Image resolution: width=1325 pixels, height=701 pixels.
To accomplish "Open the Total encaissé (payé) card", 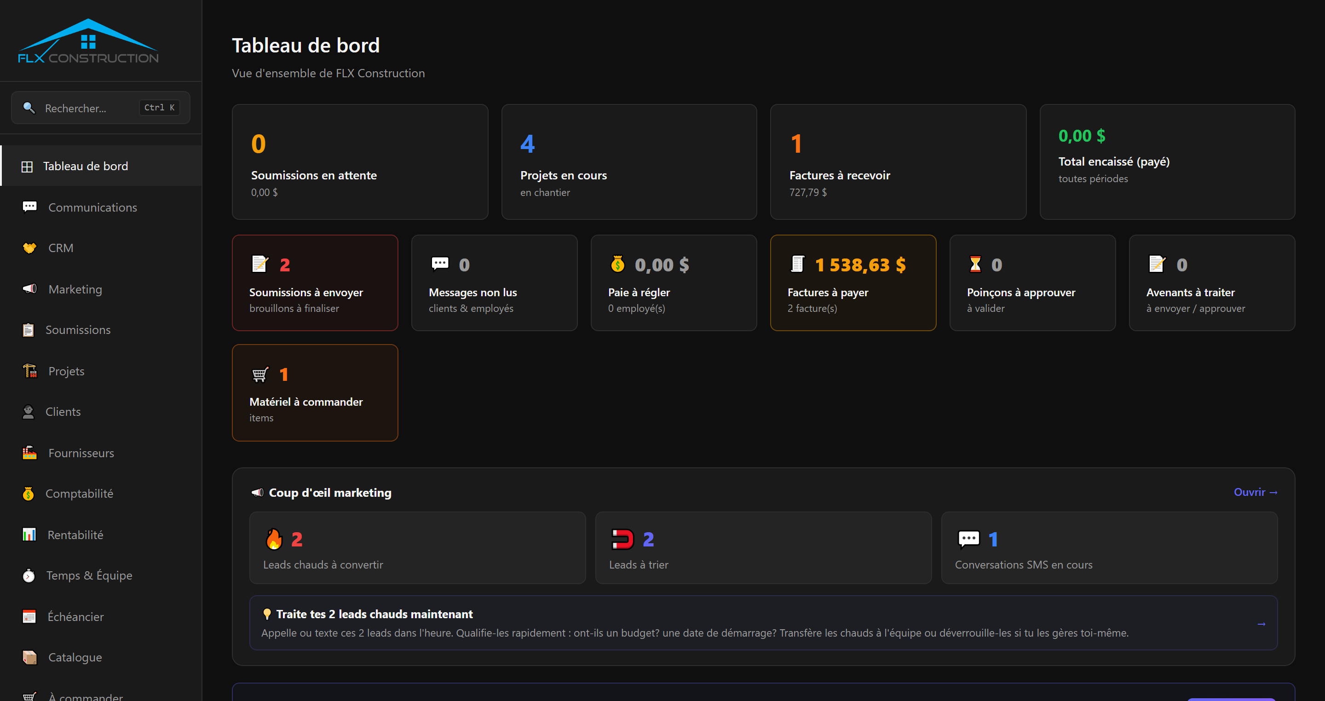I will 1168,162.
